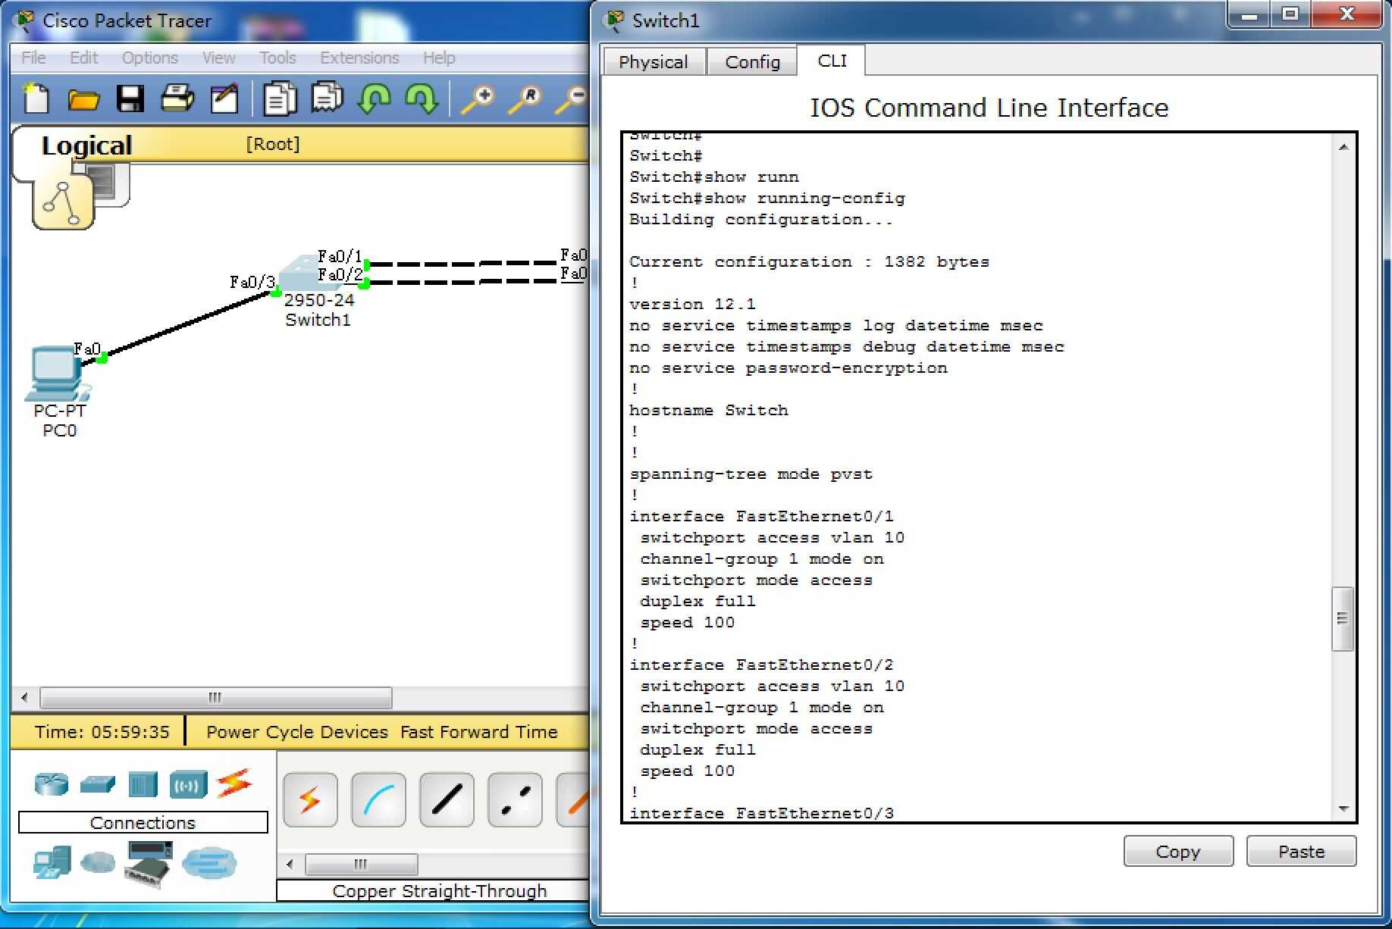Click the Paste icon in main toolbar
Screen dimensions: 1392x929
(327, 98)
